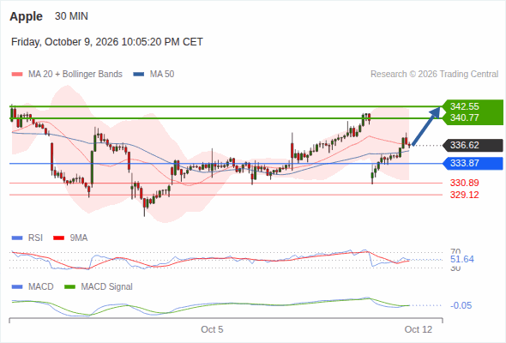Viewport: 506px width, 343px height.
Task: Select the MACD legend label
Action: tap(40, 287)
